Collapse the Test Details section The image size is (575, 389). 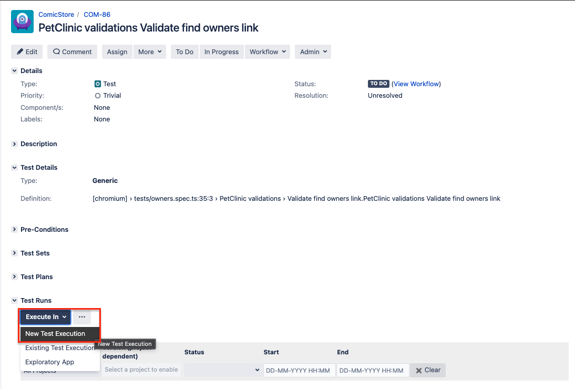14,168
